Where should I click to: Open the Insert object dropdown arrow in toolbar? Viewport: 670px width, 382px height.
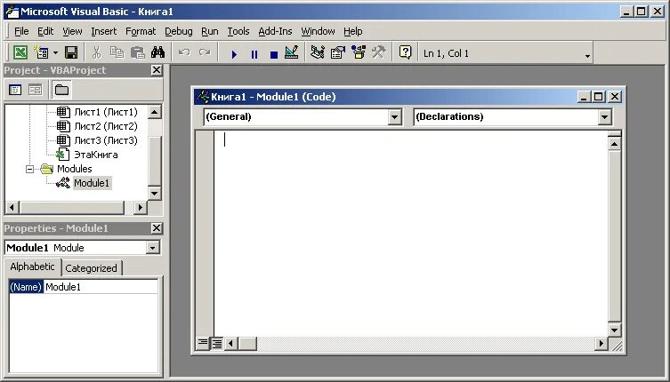click(x=55, y=53)
